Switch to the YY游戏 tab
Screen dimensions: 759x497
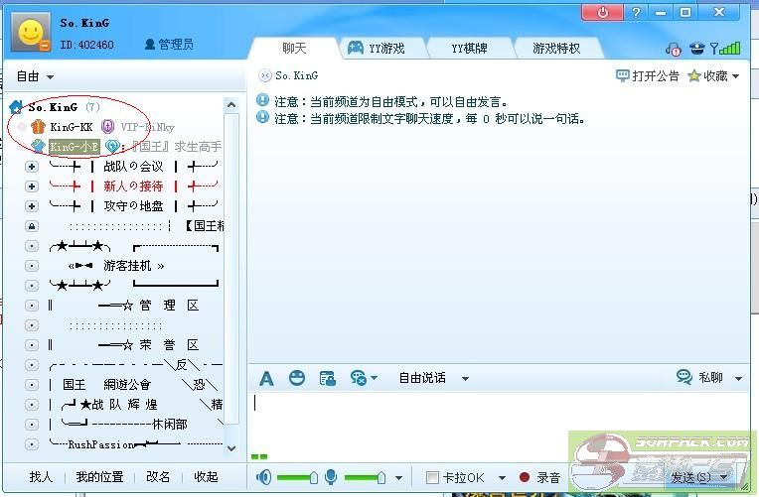(x=376, y=48)
